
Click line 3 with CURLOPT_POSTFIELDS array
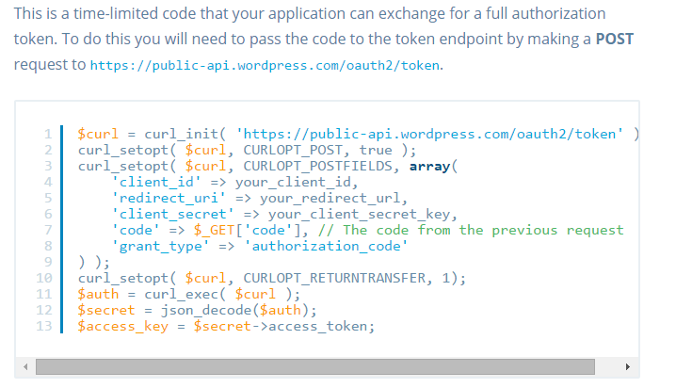click(267, 166)
